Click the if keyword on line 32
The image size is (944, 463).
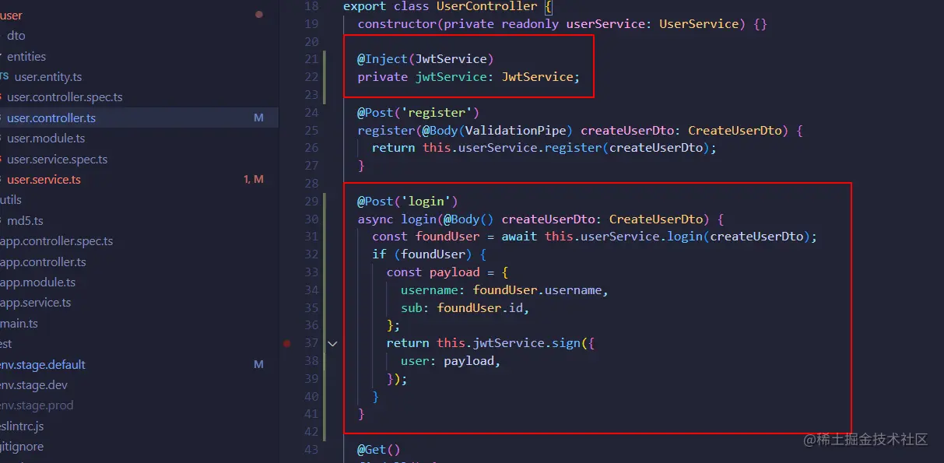pyautogui.click(x=379, y=254)
